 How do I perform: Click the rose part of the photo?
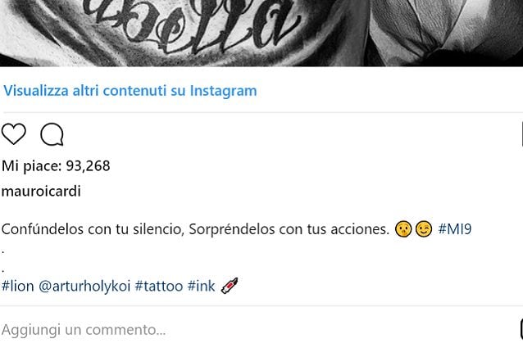point(447,30)
